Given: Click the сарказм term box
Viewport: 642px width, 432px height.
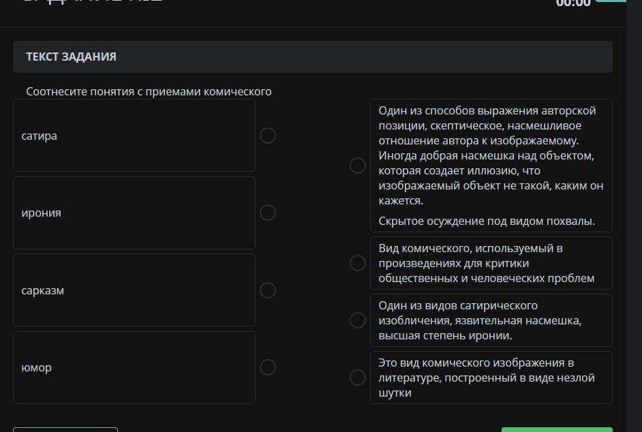Looking at the screenshot, I should click(x=134, y=290).
